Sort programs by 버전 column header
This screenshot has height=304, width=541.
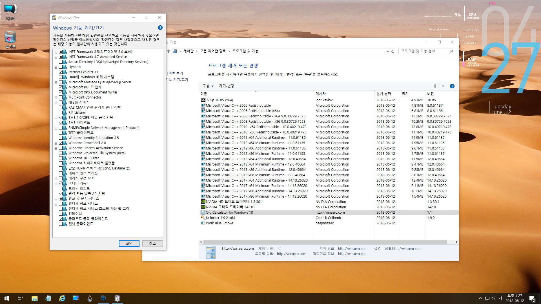442,94
